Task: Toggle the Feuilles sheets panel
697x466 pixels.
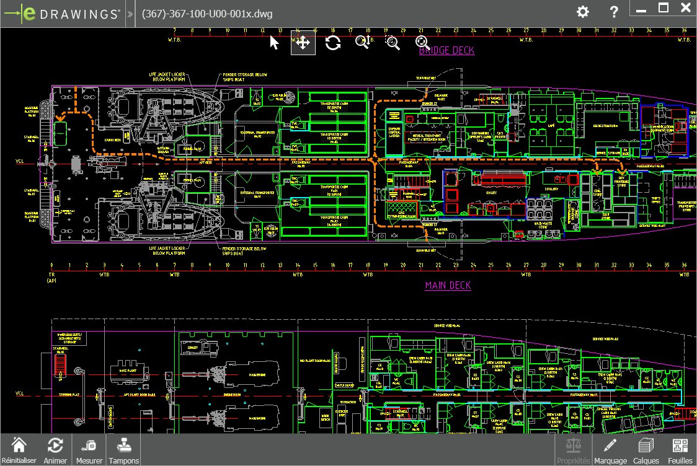Action: click(x=680, y=449)
